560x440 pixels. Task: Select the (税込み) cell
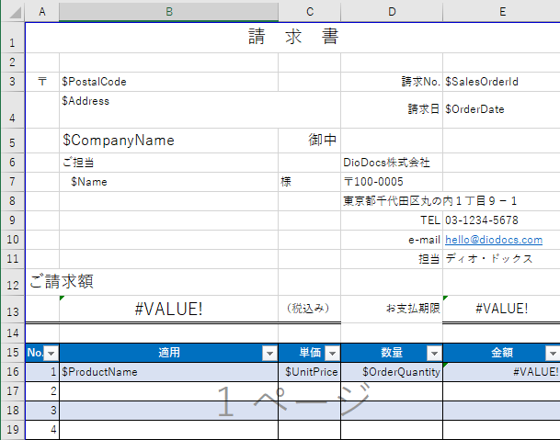(310, 309)
